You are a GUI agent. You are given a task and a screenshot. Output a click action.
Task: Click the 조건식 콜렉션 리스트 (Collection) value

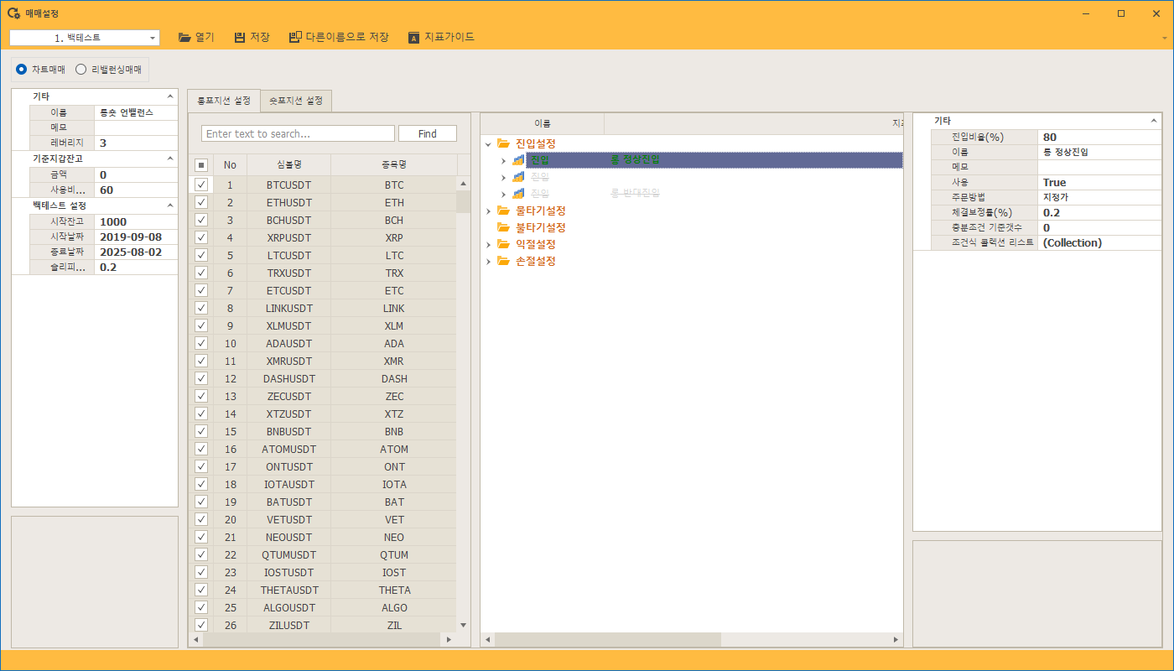[x=1099, y=242]
